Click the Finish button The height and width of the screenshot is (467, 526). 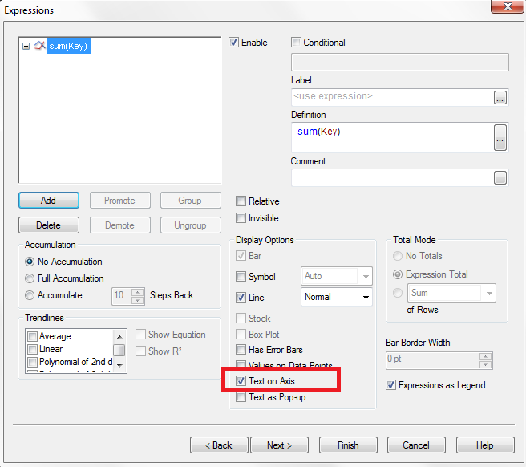pos(348,445)
